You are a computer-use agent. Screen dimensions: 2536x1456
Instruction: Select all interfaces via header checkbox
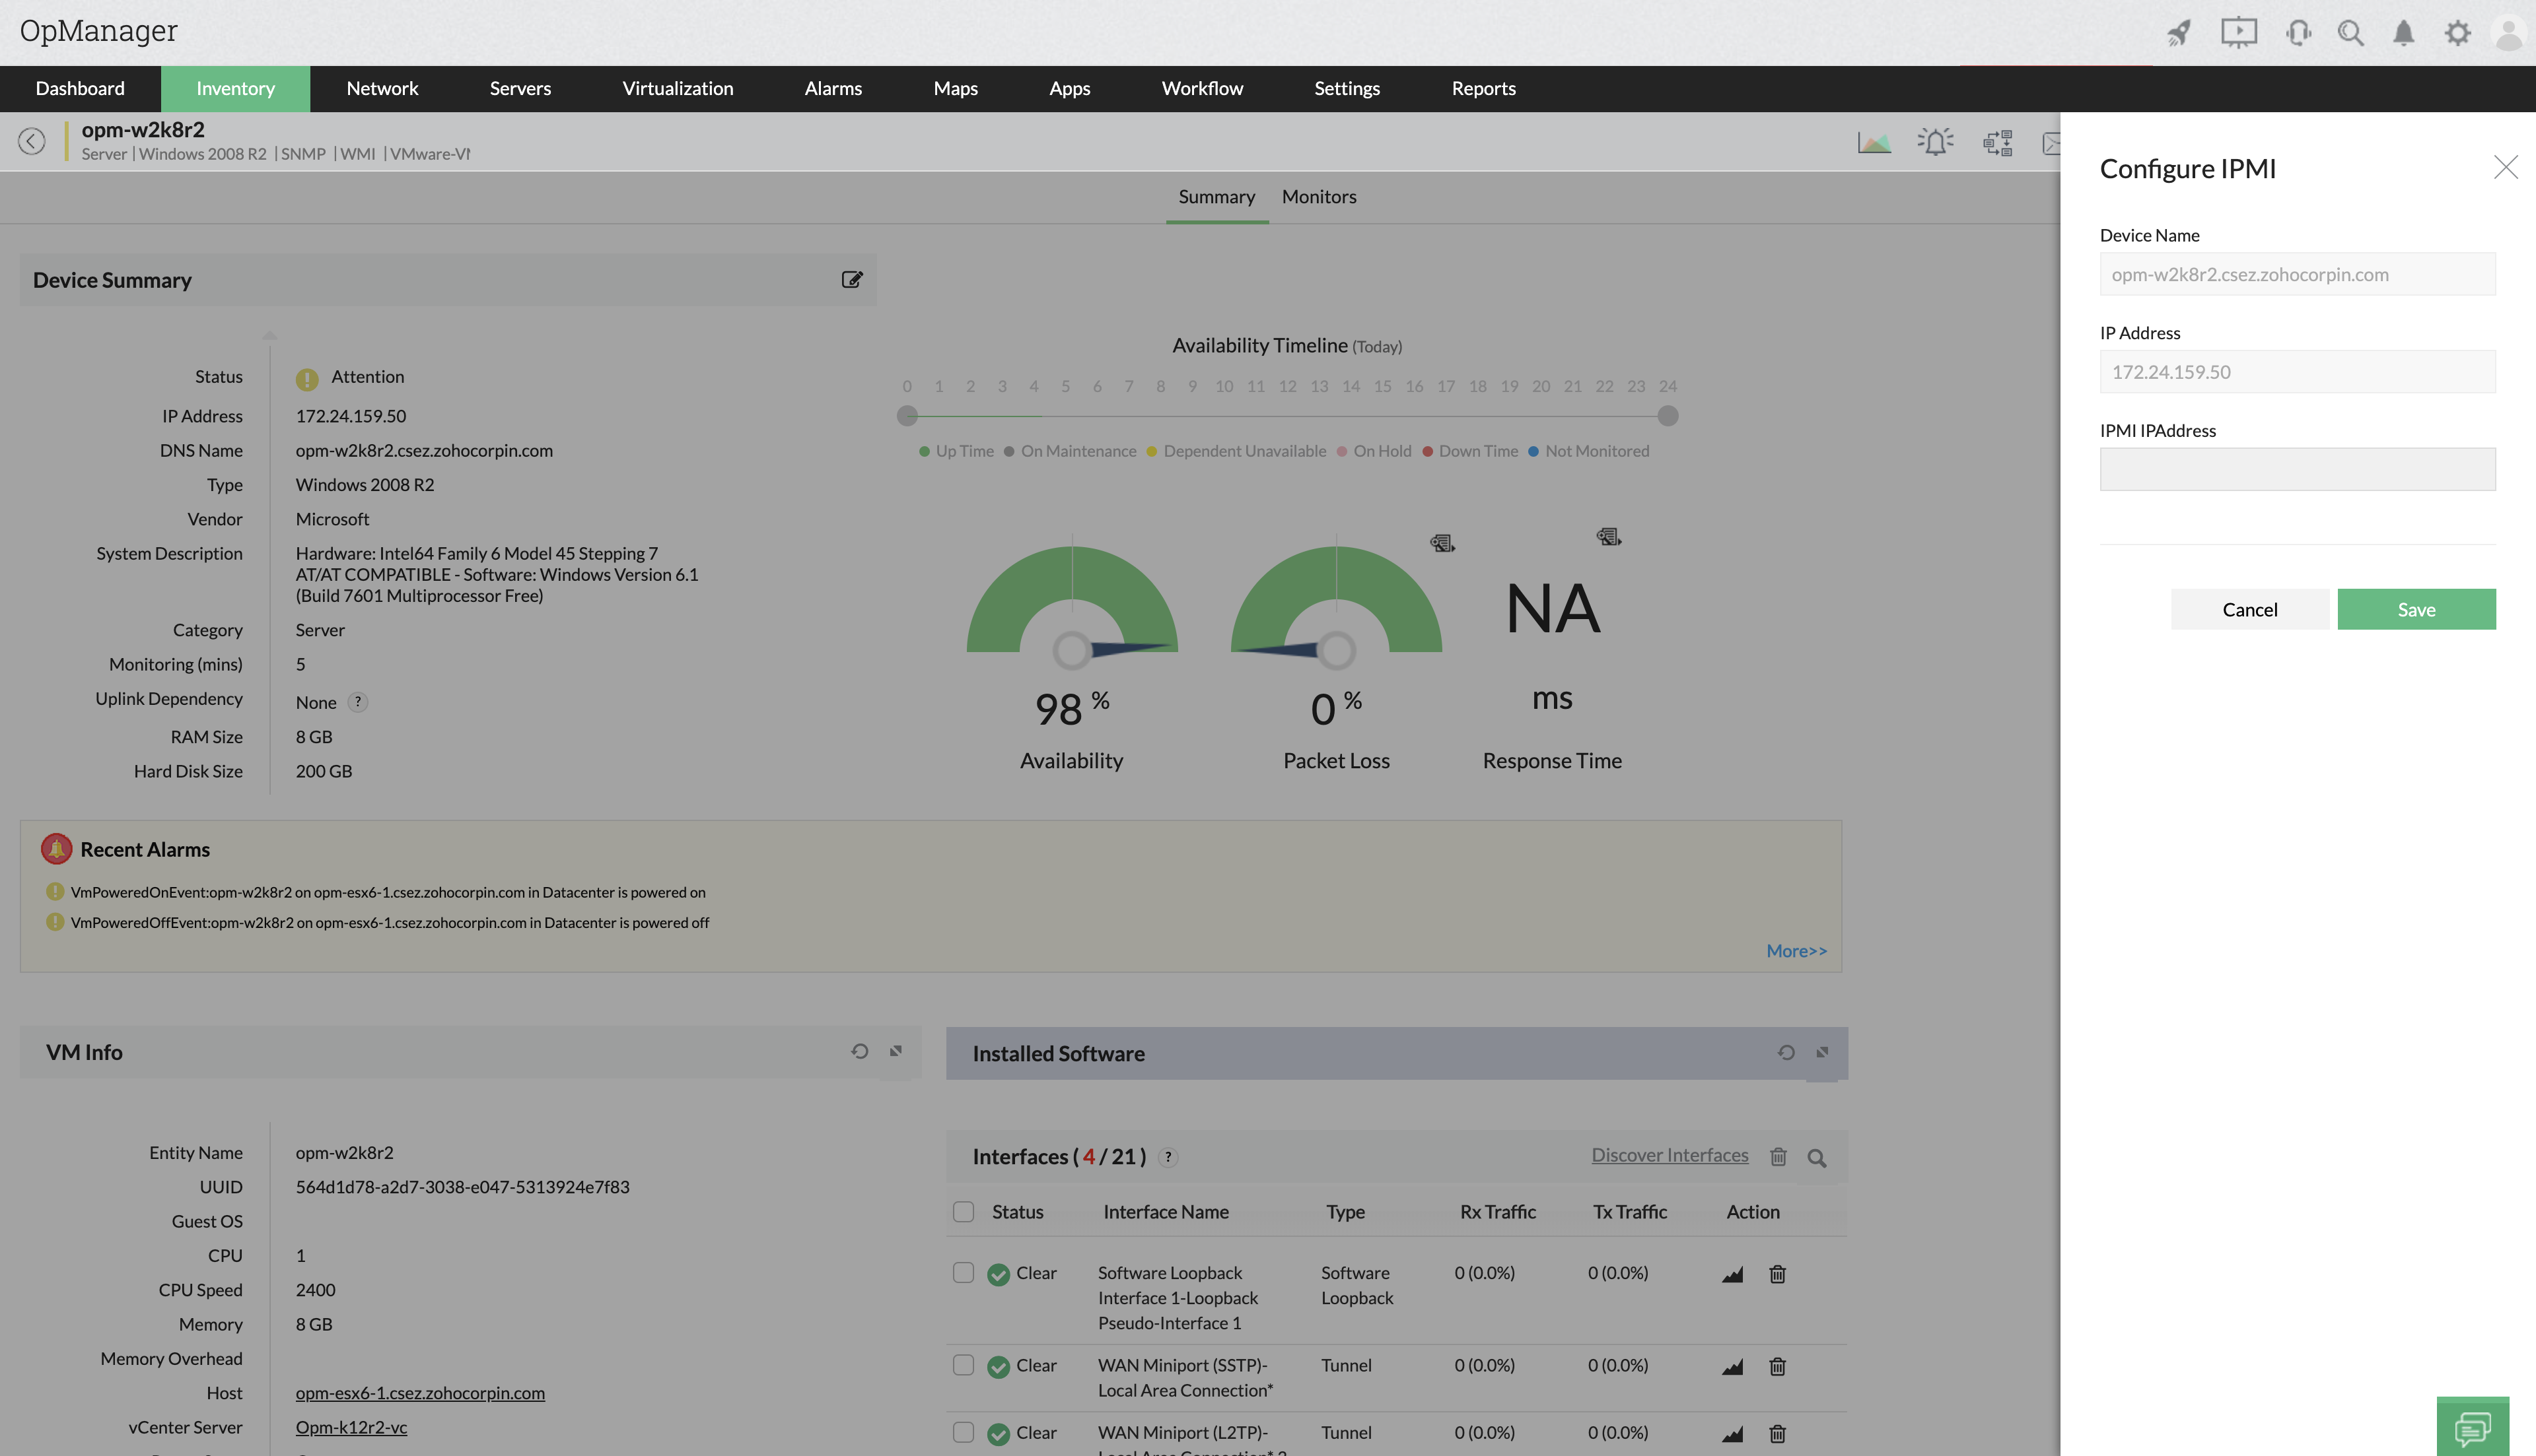pos(964,1212)
